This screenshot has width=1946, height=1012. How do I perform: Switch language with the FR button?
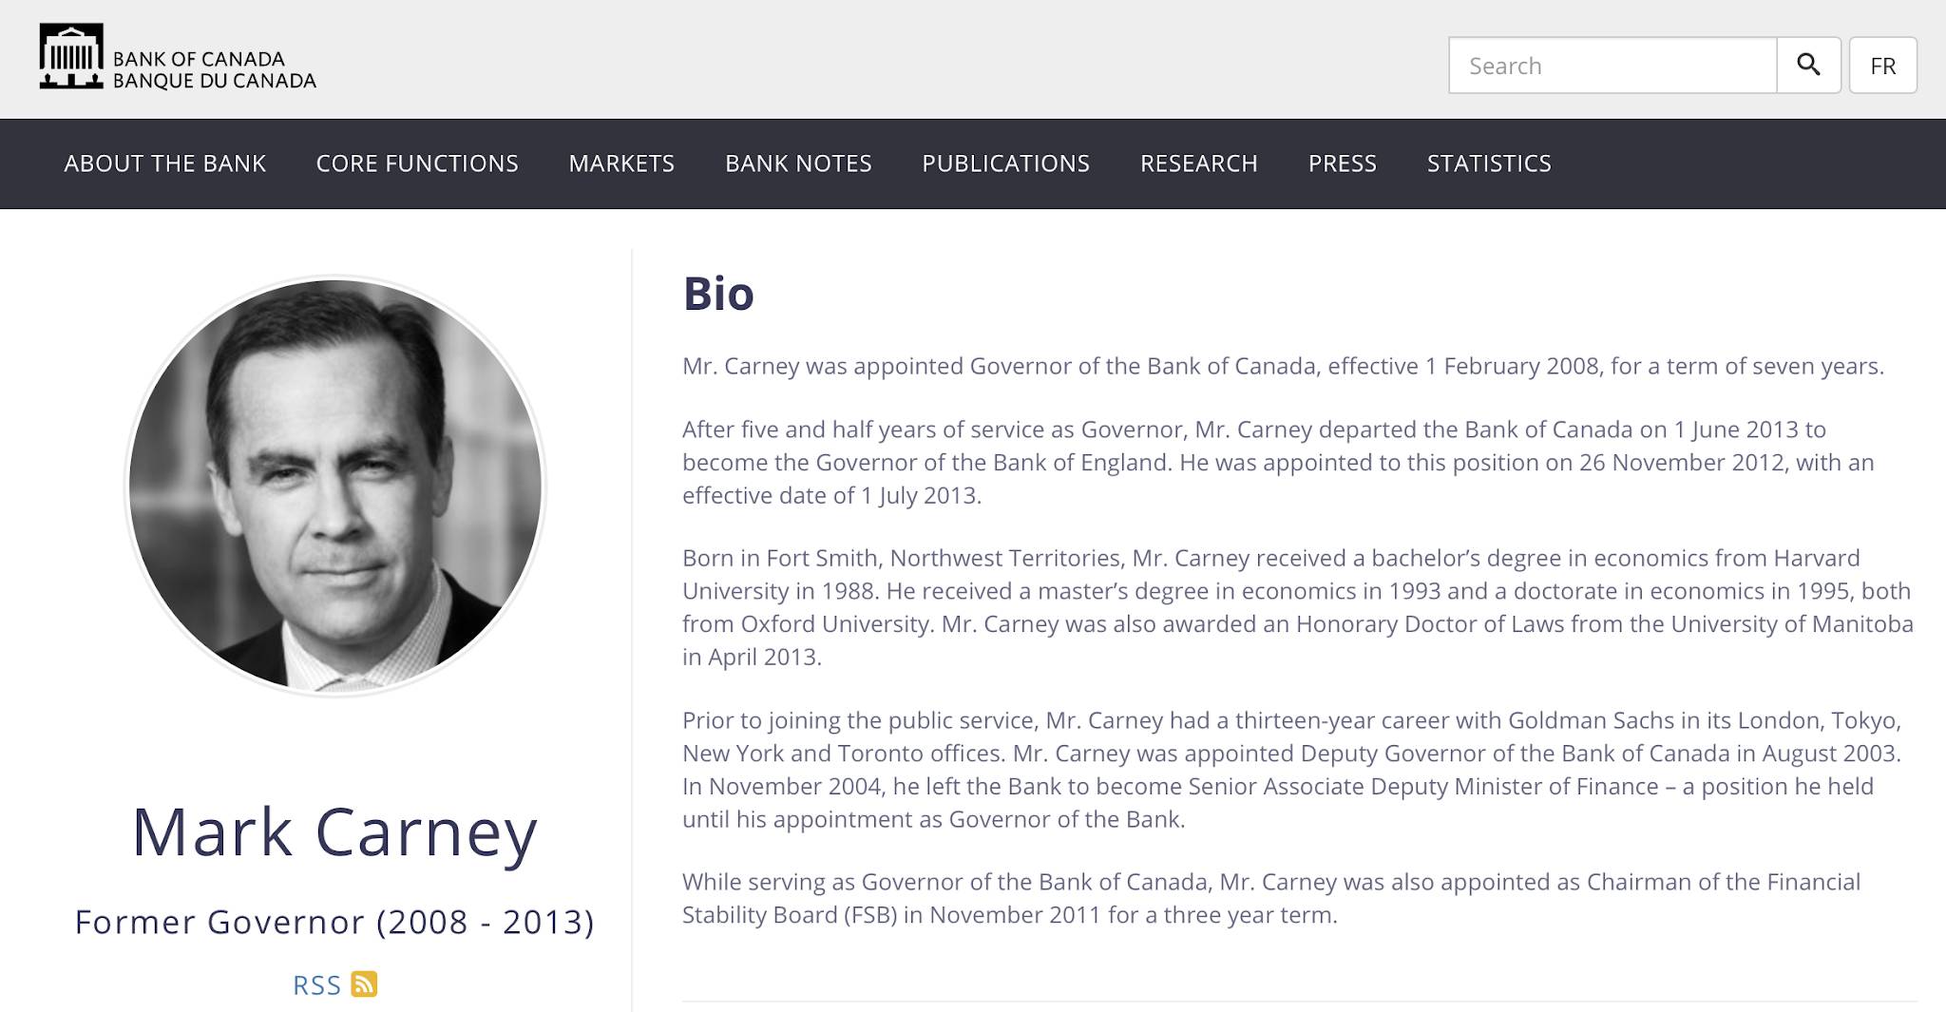[1882, 65]
